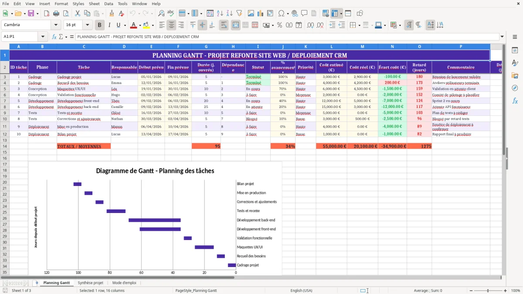This screenshot has height=294, width=523.
Task: Click Sort Descending icon
Action: 230,14
